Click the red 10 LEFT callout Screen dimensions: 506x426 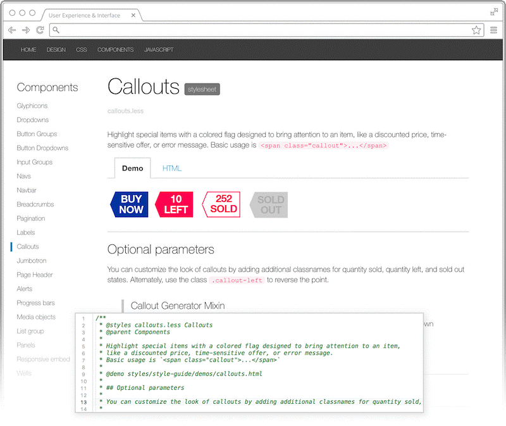(x=175, y=204)
